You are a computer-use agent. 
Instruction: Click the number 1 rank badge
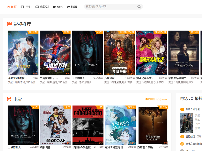click(182, 109)
